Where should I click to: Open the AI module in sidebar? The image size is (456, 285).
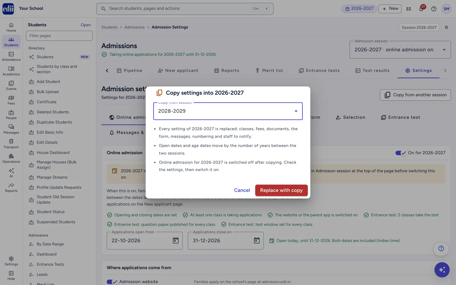tap(11, 173)
